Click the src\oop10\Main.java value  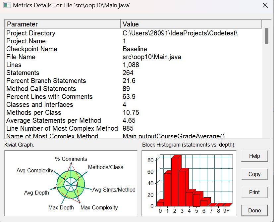(152, 57)
